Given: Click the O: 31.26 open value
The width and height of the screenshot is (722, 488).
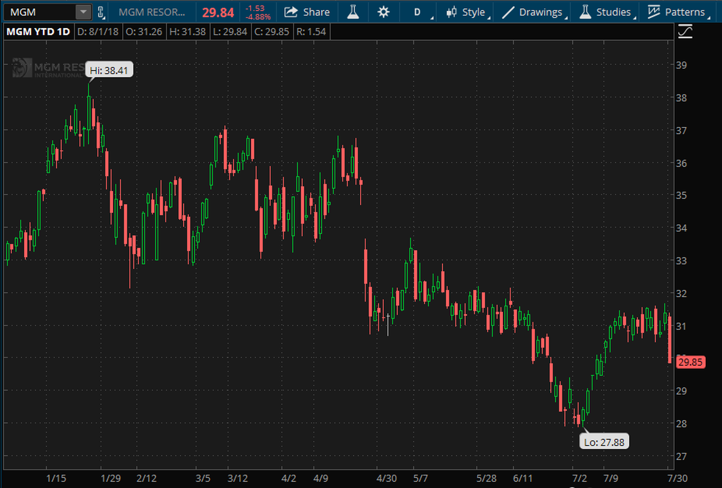Looking at the screenshot, I should coord(144,31).
